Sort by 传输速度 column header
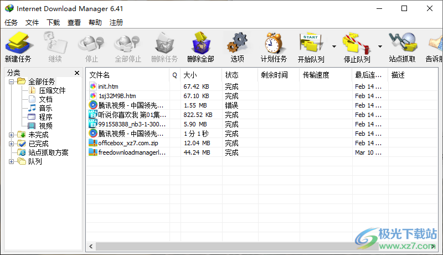This screenshot has height=255, width=443. (326, 75)
